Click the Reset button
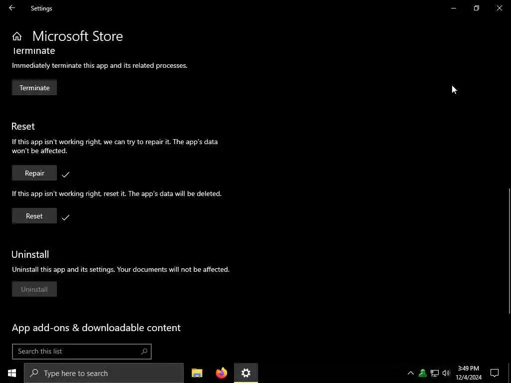Image resolution: width=511 pixels, height=383 pixels. pos(34,216)
